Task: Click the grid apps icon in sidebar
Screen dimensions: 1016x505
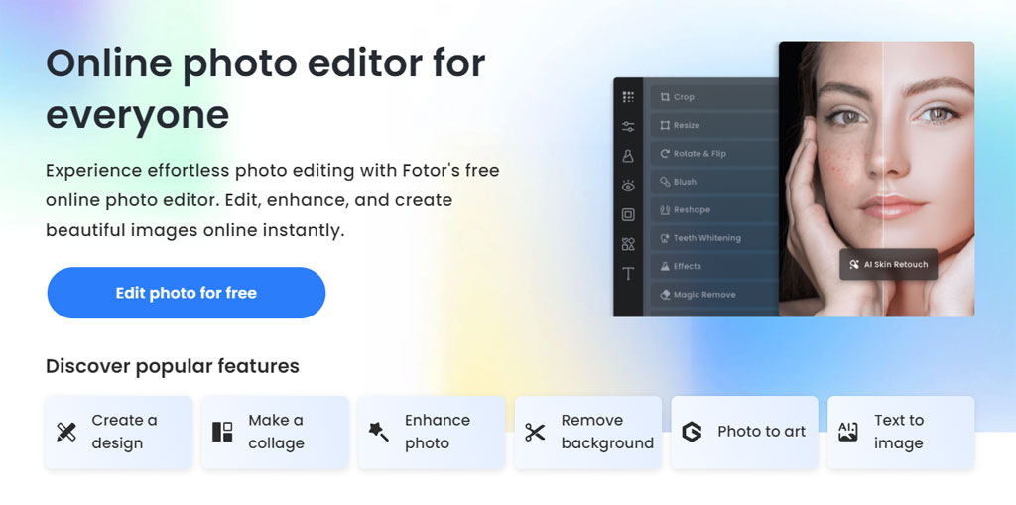Action: (x=628, y=97)
